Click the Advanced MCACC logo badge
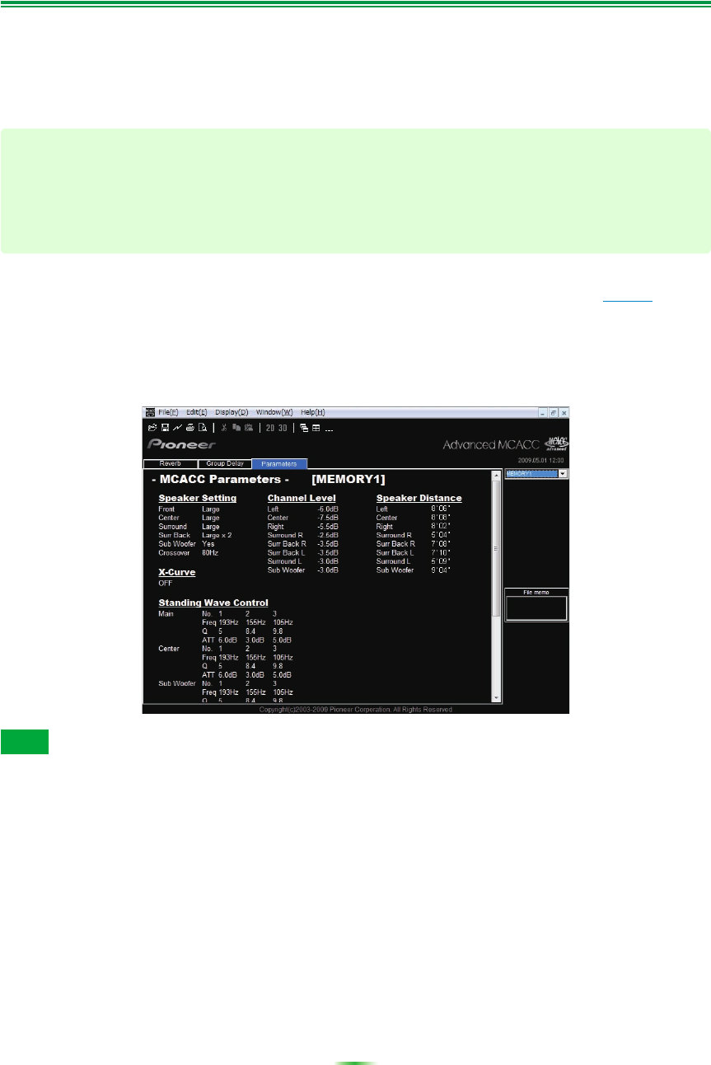The height and width of the screenshot is (1065, 711). coord(557,443)
